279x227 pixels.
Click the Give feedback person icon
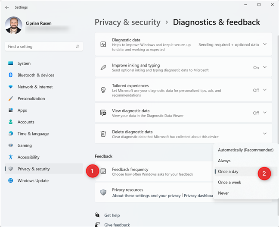coord(97,224)
